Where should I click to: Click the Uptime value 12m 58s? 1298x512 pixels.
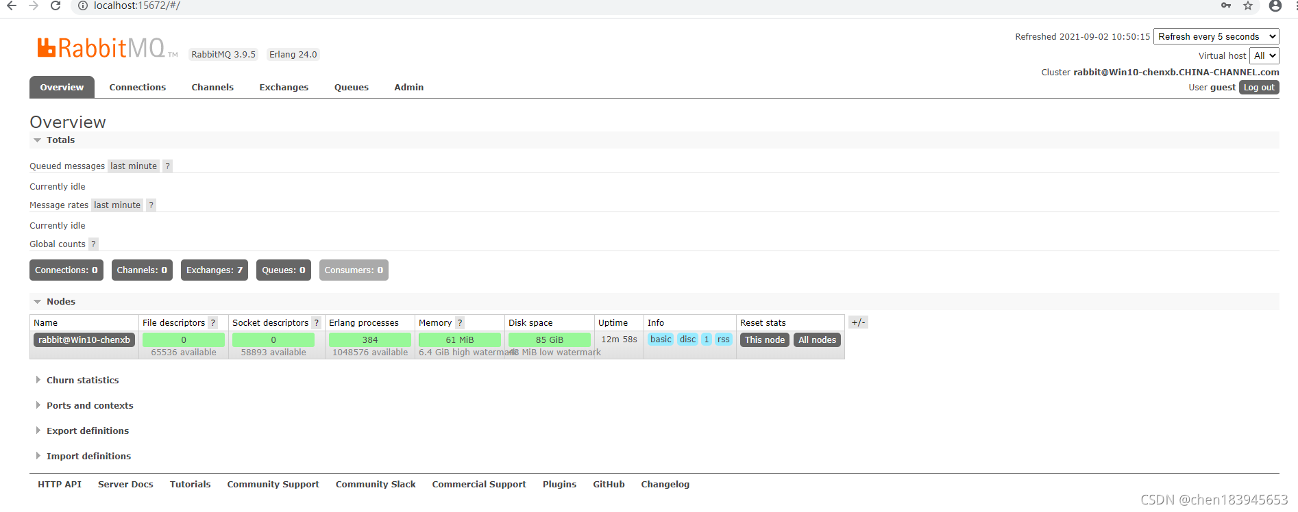619,339
